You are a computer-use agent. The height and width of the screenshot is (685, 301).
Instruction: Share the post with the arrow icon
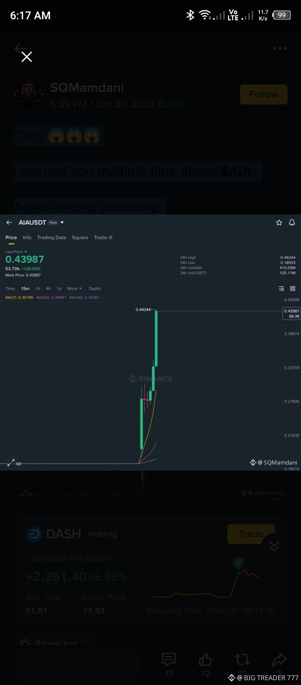click(279, 659)
